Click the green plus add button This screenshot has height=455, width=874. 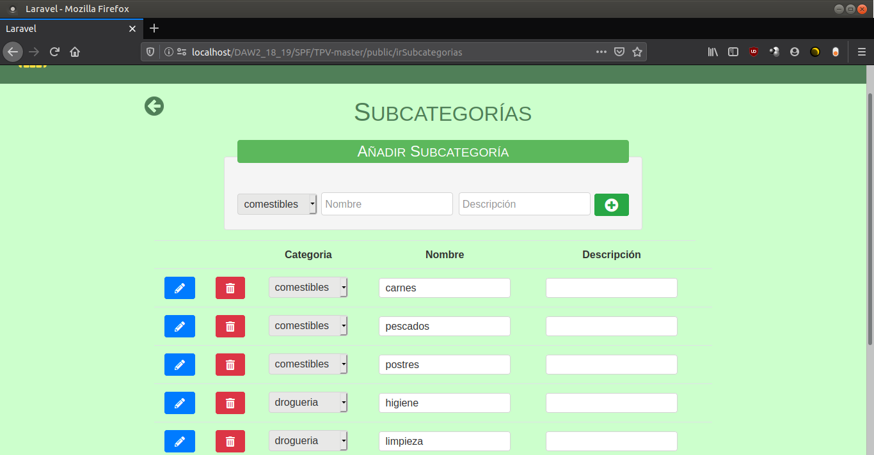[x=611, y=205]
